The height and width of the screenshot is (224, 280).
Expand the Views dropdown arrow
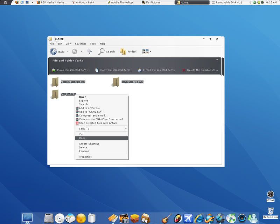point(150,52)
